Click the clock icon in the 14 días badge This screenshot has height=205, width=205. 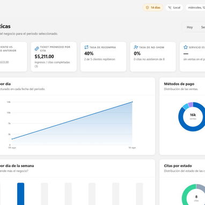[x=147, y=8]
